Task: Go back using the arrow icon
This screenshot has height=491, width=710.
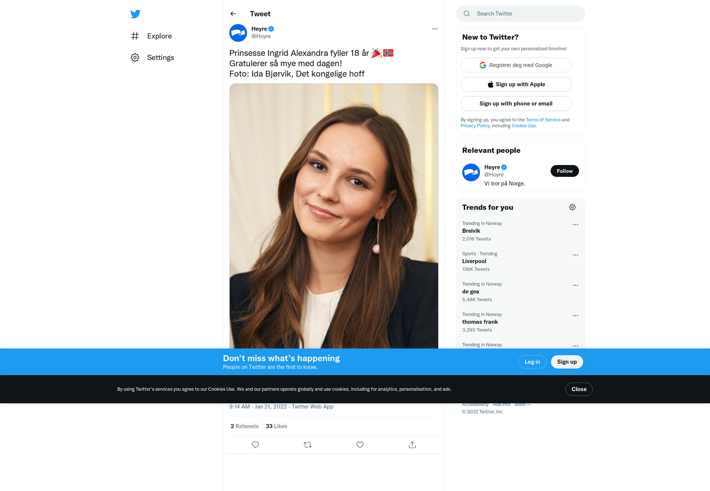Action: pos(233,14)
